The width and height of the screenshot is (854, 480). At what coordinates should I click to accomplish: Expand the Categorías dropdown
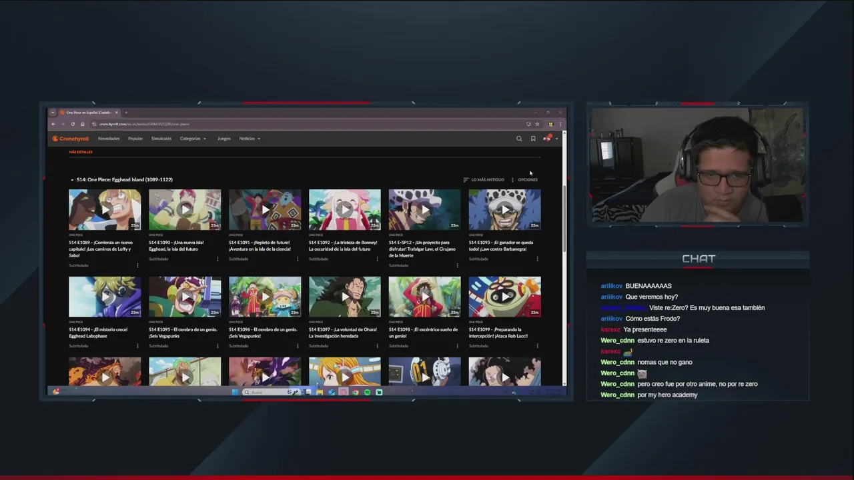pyautogui.click(x=193, y=139)
